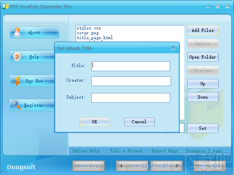This screenshot has width=234, height=175.
Task: Click the person icon on the About button
Action: [17, 32]
